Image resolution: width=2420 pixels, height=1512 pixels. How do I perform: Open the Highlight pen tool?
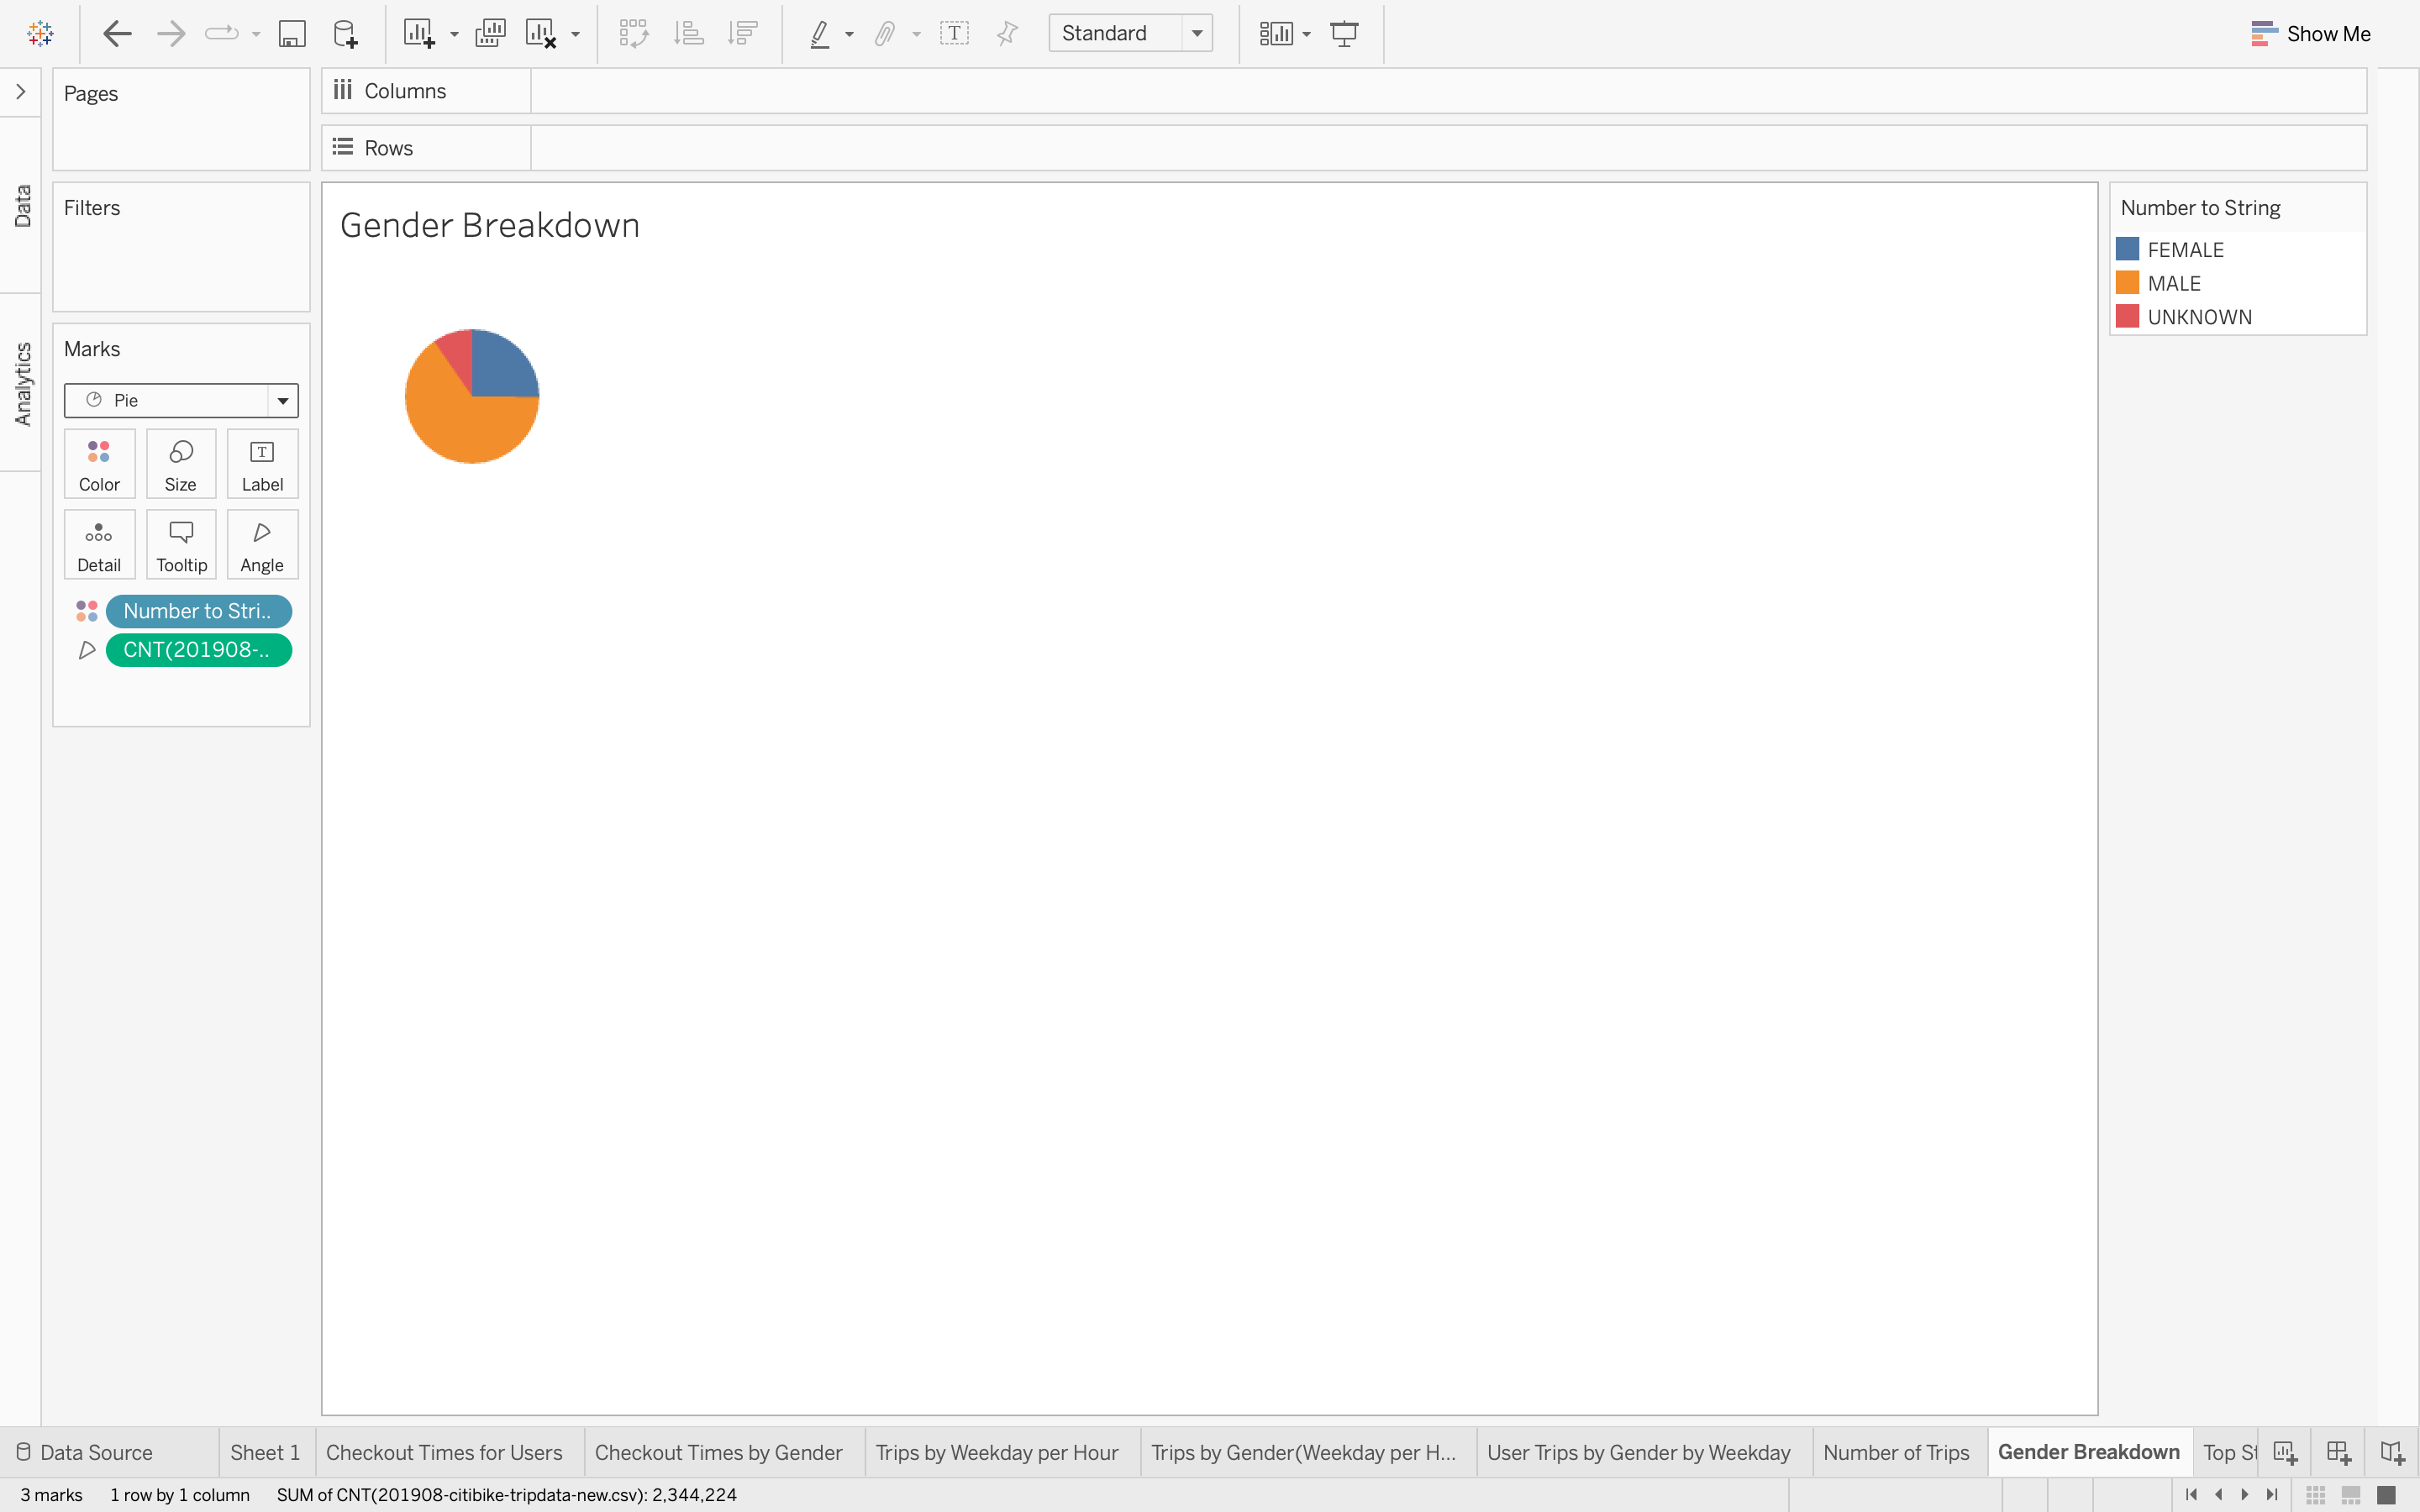[820, 34]
